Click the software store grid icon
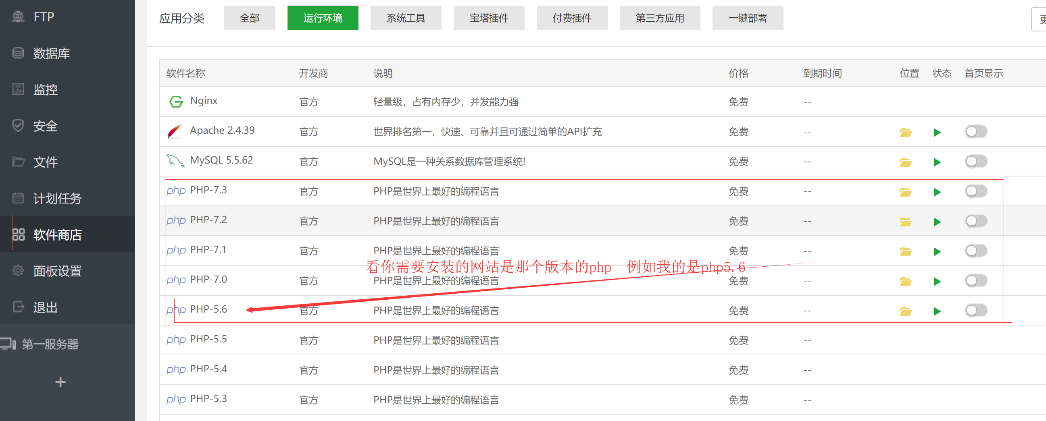The height and width of the screenshot is (421, 1046). tap(18, 234)
